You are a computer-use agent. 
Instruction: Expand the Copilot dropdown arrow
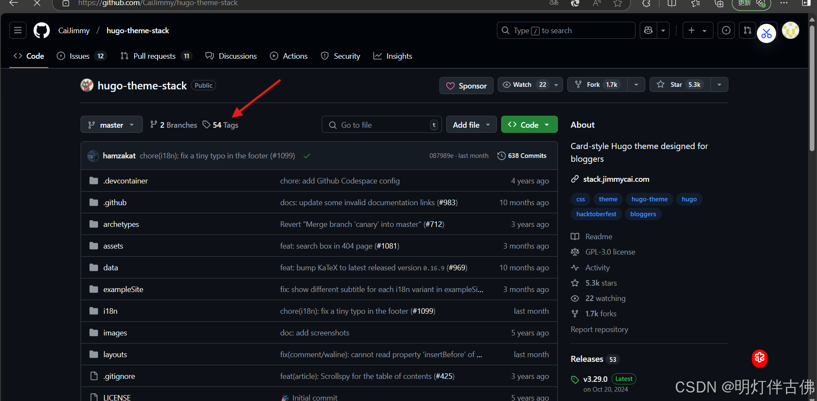663,30
